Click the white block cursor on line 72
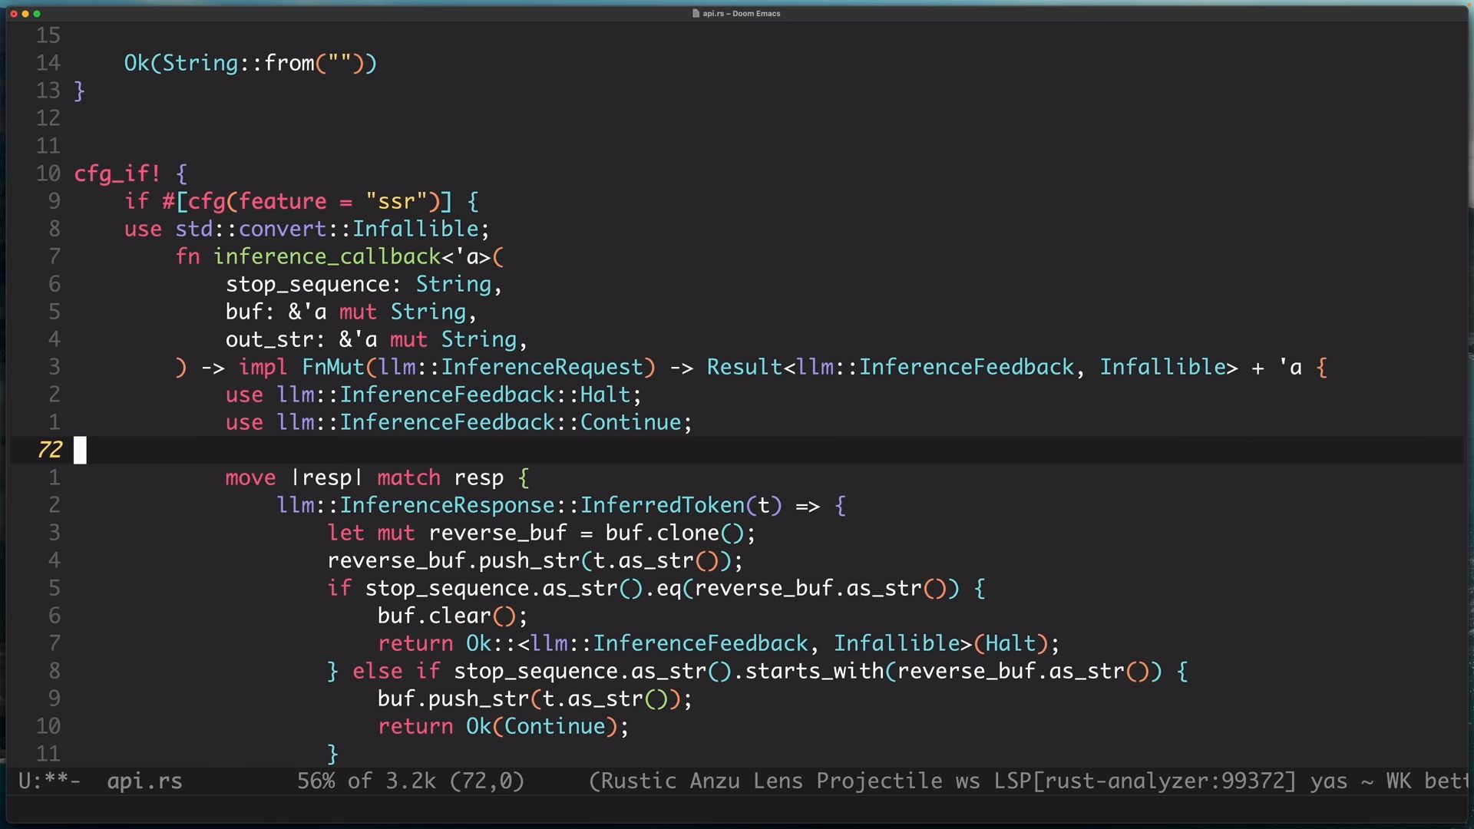This screenshot has height=829, width=1474. [x=80, y=451]
